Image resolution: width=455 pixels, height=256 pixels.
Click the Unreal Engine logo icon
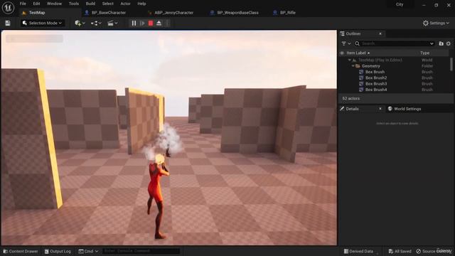tap(8, 8)
